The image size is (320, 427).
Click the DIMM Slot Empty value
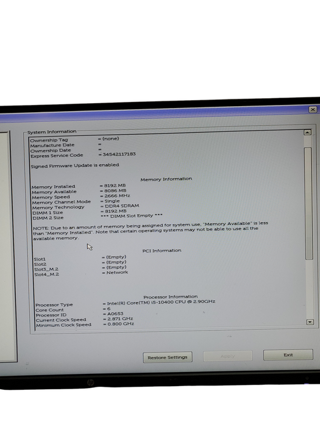[x=132, y=216]
